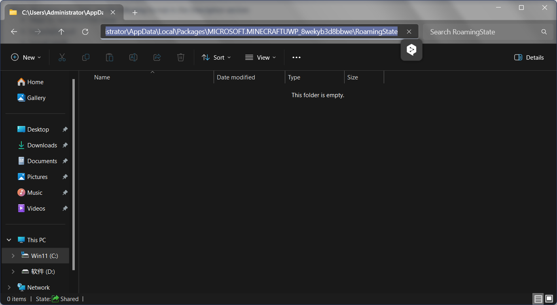Select Network in the navigation pane

pos(34,287)
